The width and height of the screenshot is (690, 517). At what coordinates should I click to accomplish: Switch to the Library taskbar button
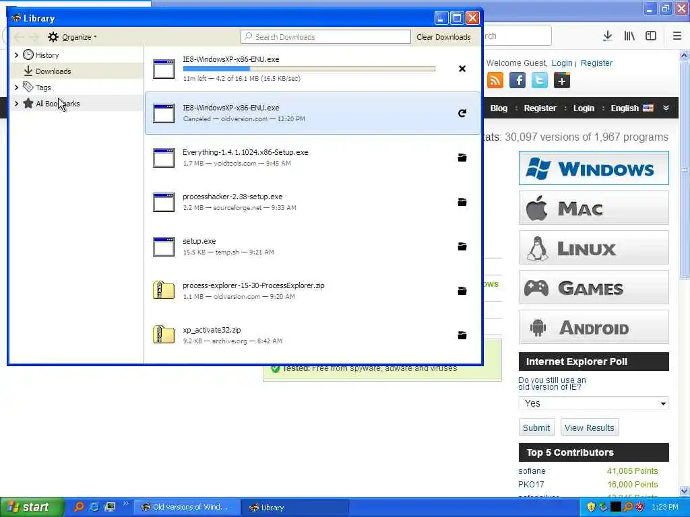click(295, 507)
